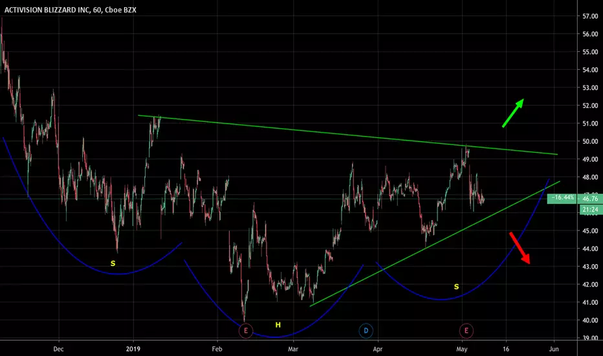The height and width of the screenshot is (356, 603).
Task: Select the green upward arrow drawing
Action: pyautogui.click(x=513, y=113)
